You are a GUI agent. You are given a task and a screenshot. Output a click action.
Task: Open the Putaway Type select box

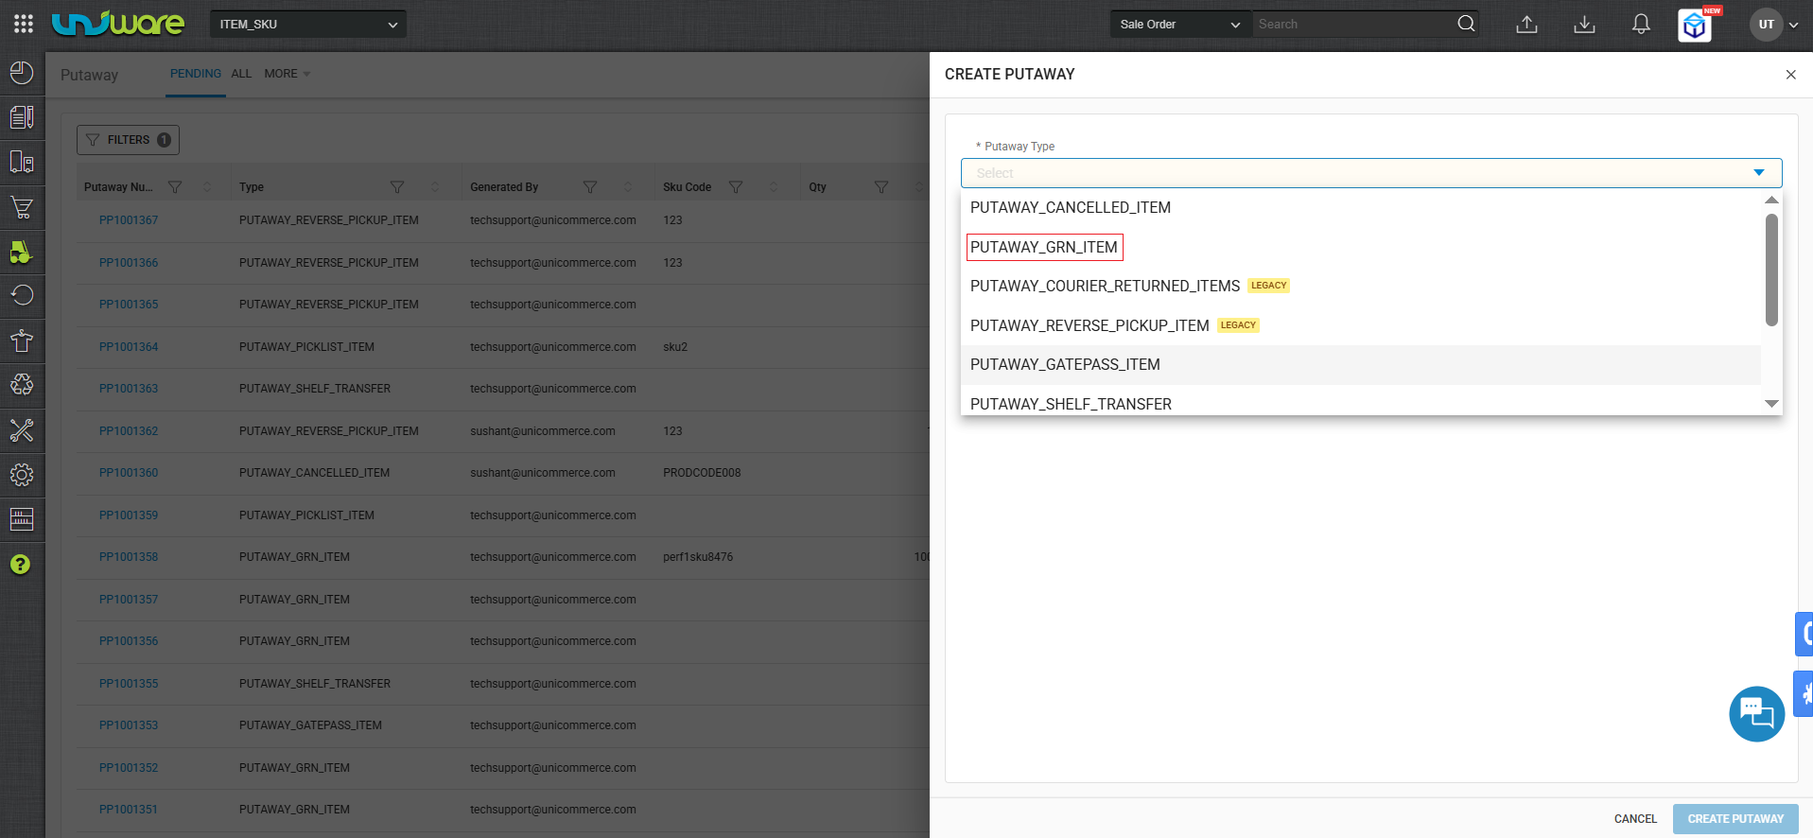click(1371, 173)
